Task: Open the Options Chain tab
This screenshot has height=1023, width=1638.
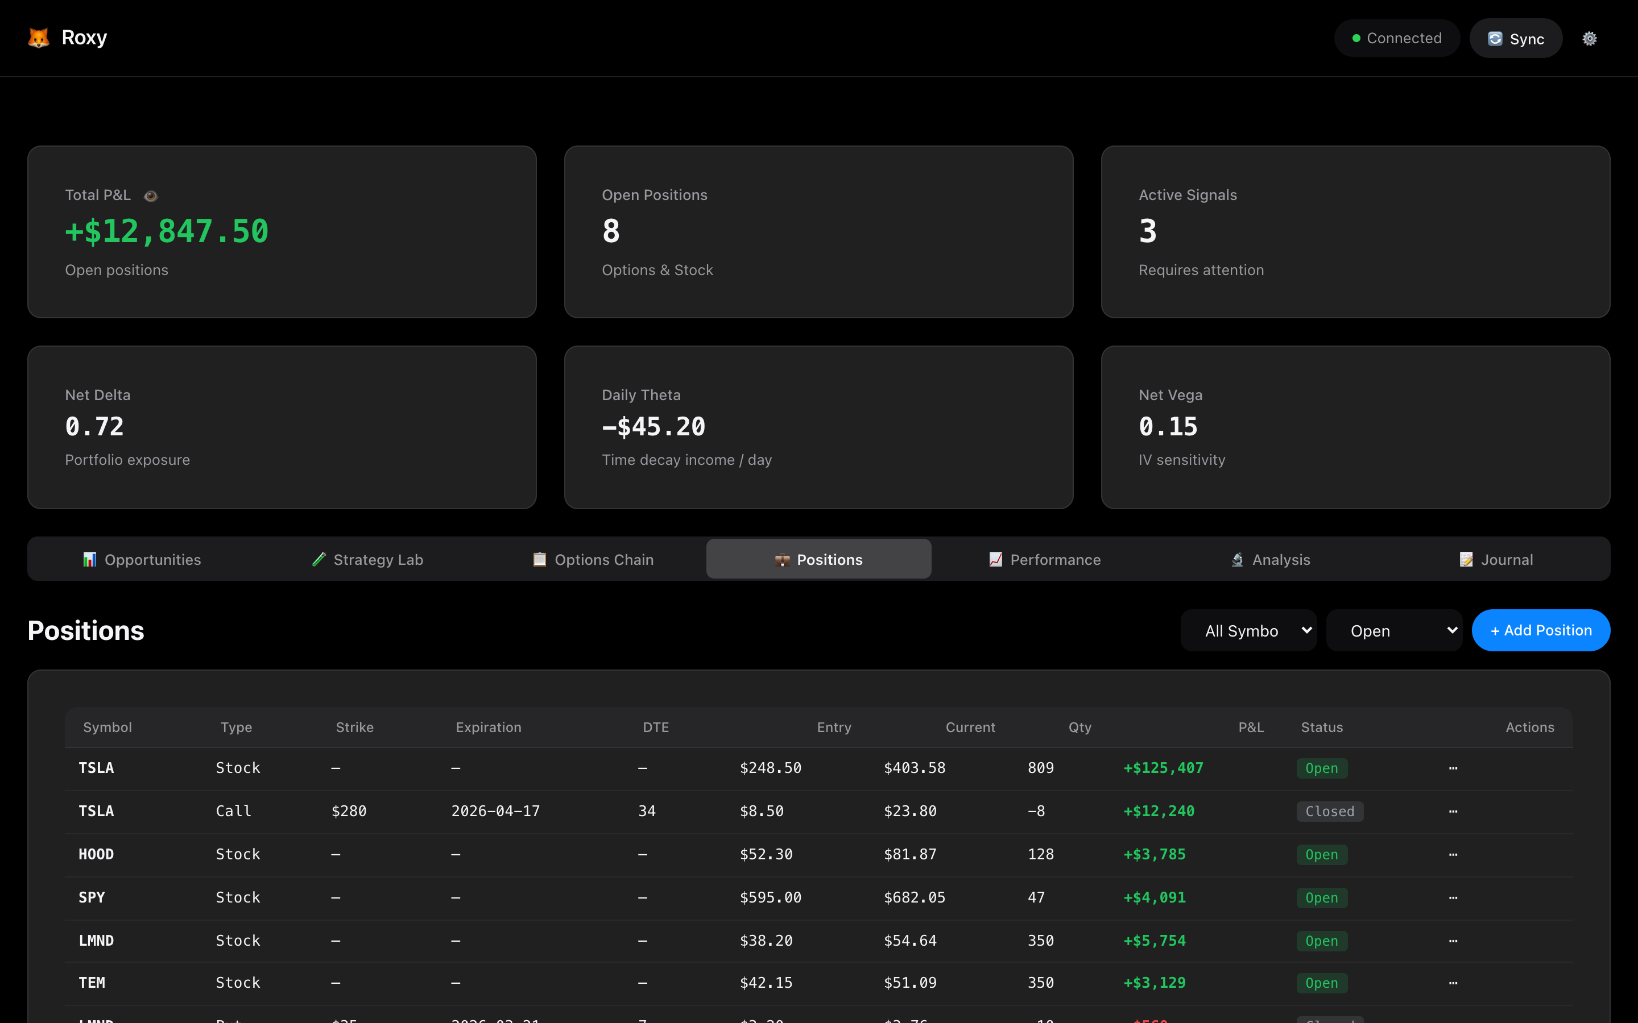Action: (593, 560)
